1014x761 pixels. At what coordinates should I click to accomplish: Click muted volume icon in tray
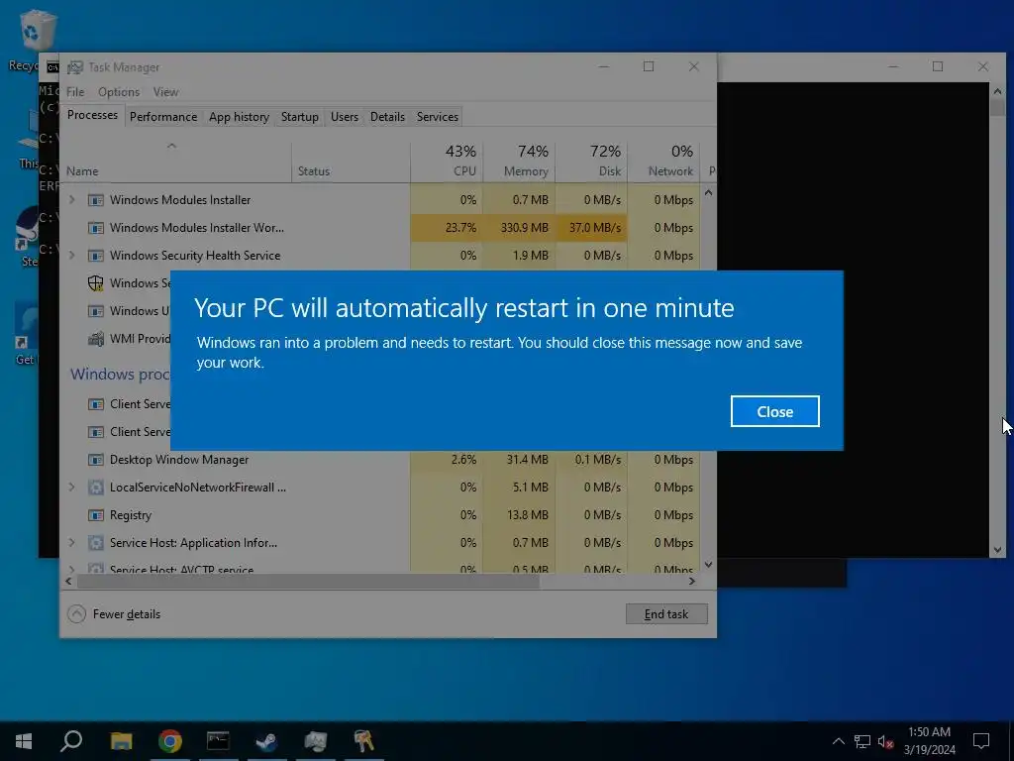[x=885, y=741]
